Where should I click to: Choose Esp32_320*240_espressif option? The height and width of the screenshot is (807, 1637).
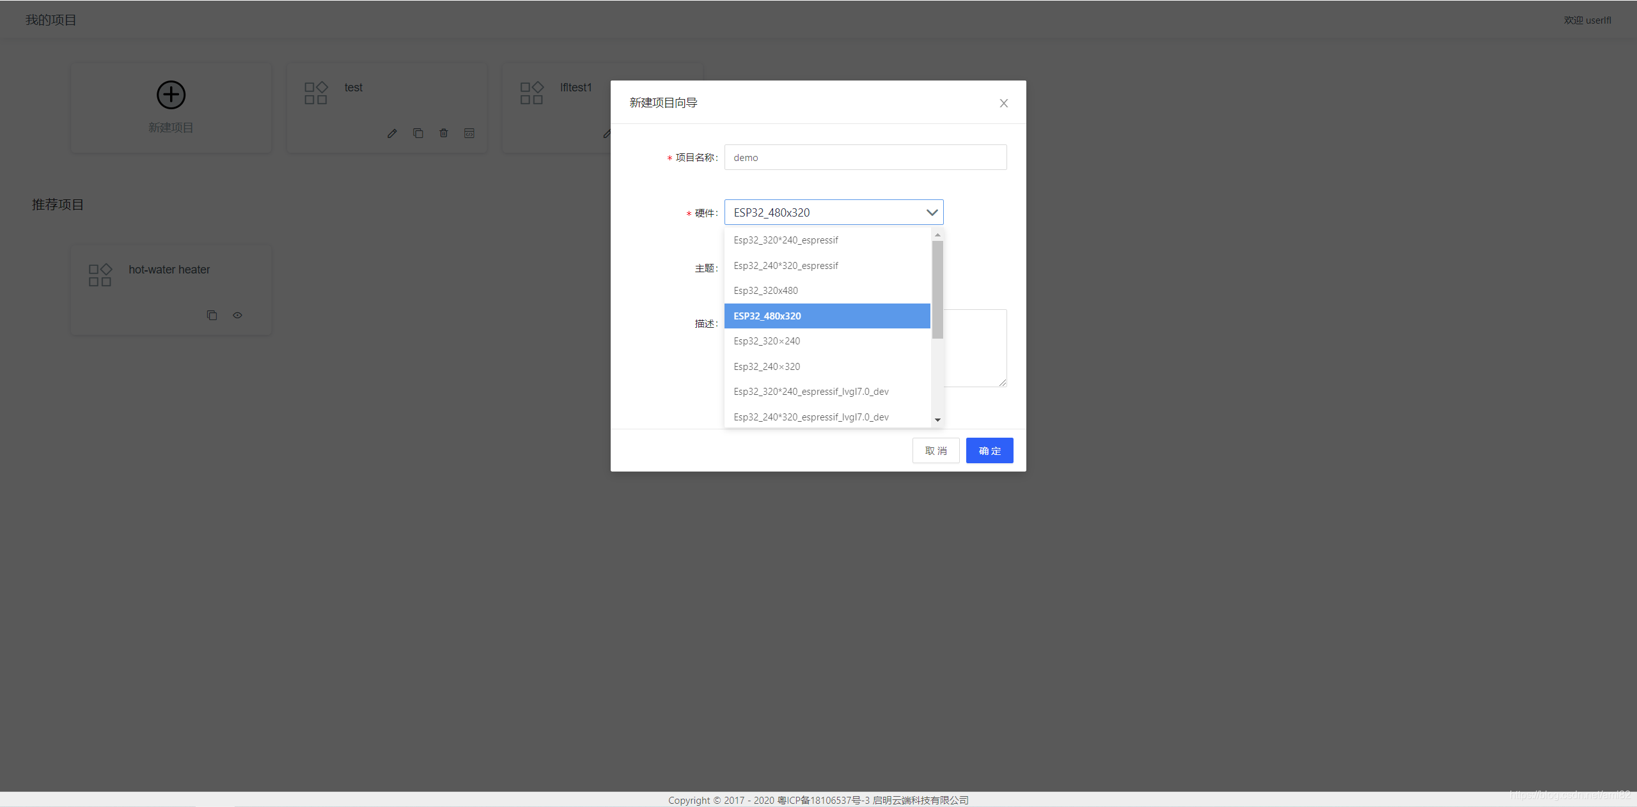(x=827, y=240)
